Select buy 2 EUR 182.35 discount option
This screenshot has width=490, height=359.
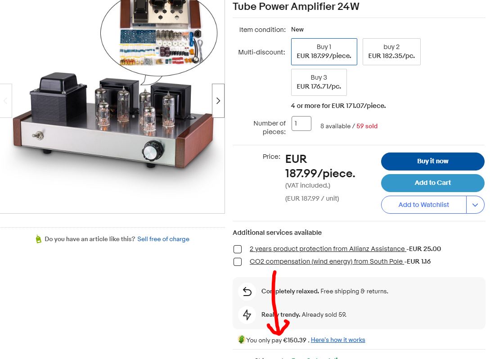391,52
